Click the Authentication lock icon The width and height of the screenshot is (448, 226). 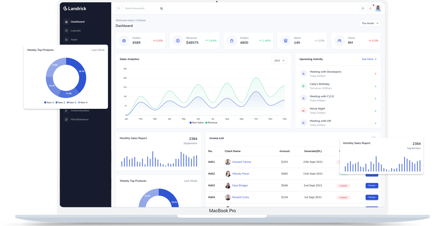(67, 110)
